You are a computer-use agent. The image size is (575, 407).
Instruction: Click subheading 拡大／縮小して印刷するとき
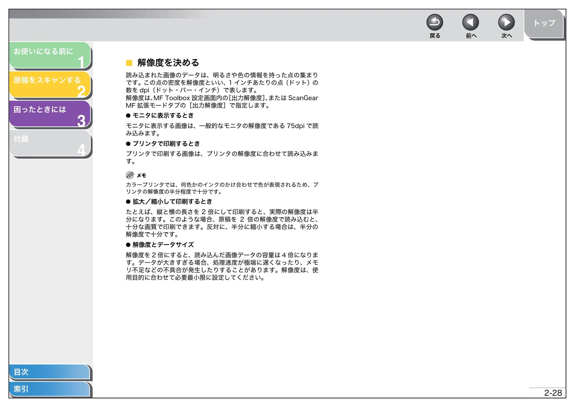[172, 201]
